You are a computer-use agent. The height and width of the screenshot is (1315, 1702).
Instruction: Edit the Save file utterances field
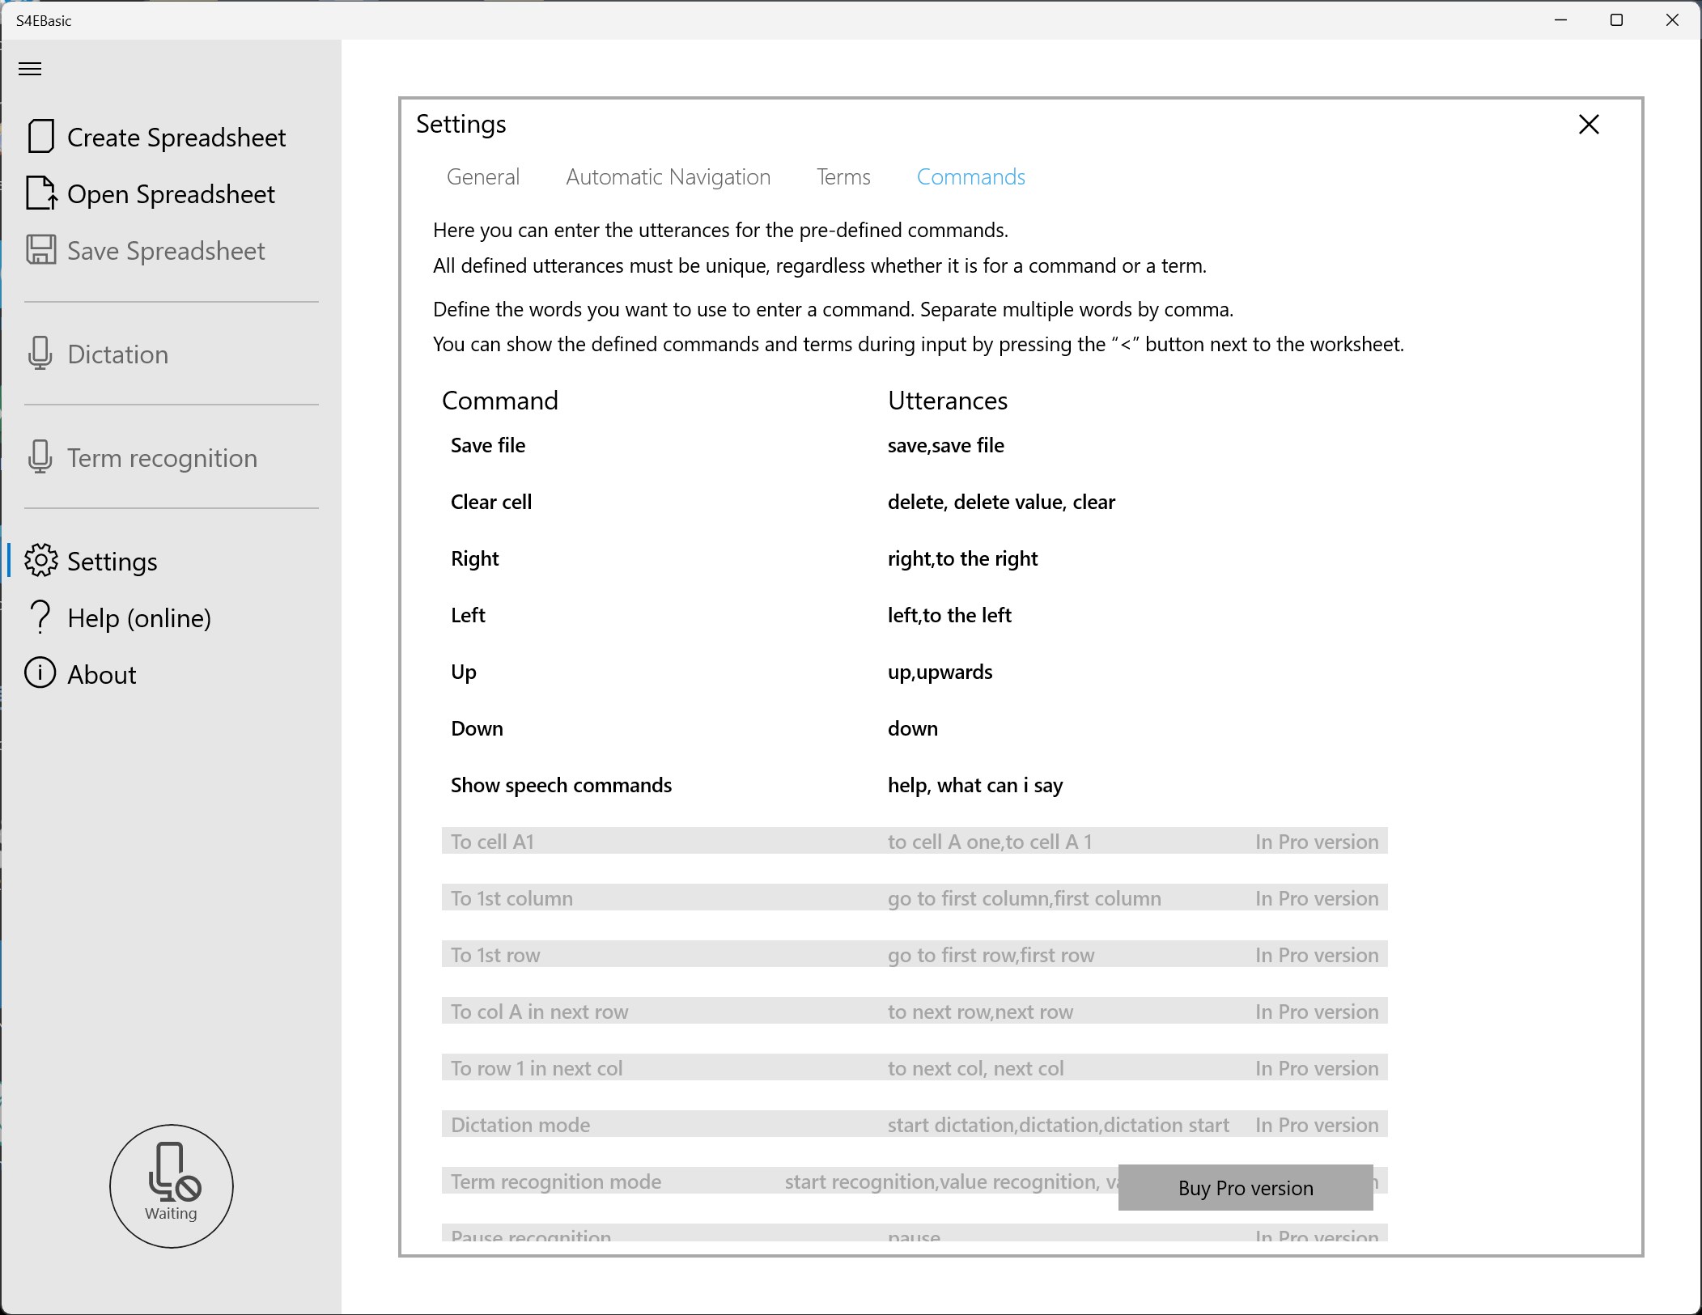[x=945, y=446]
